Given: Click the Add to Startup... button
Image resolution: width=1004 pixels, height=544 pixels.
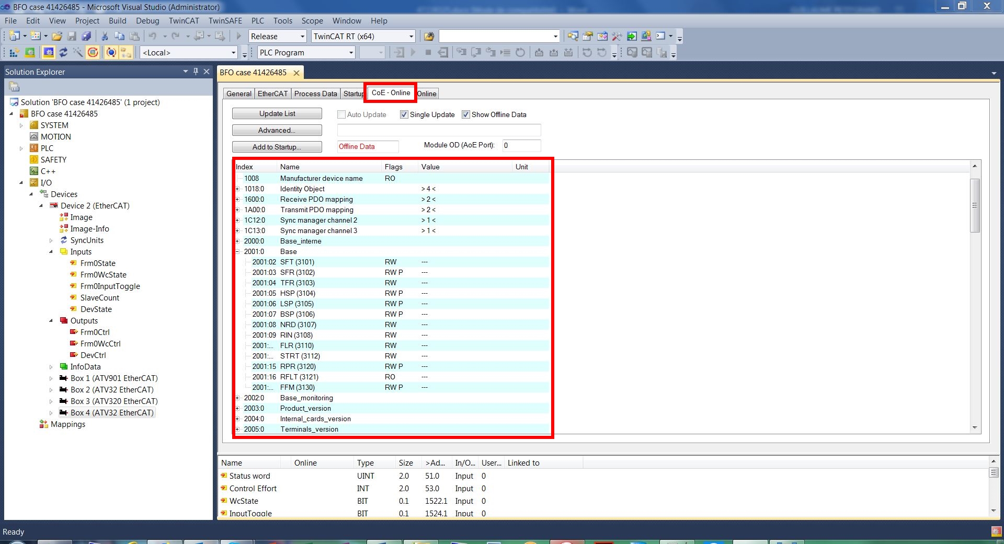Looking at the screenshot, I should pos(277,147).
